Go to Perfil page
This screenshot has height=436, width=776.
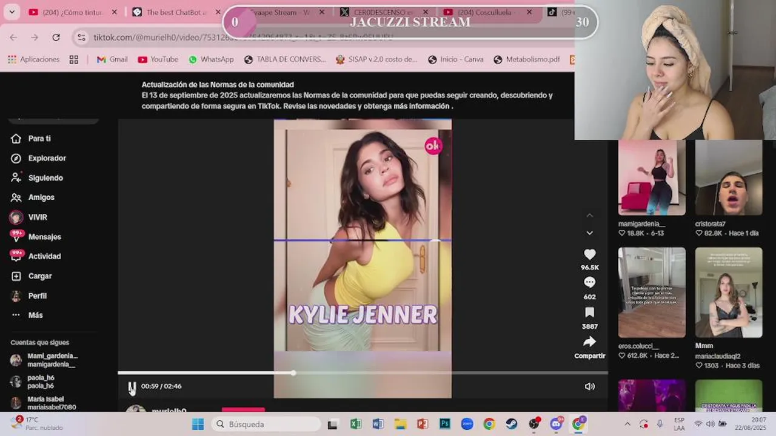[37, 296]
